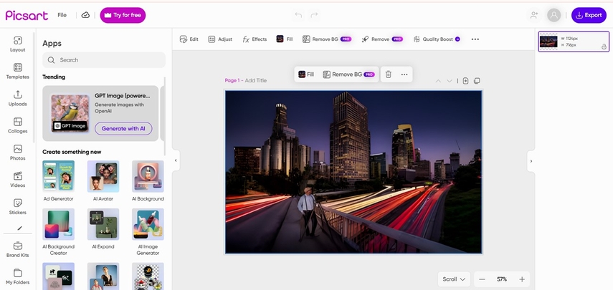Click the Add Title page label
The width and height of the screenshot is (613, 290).
[256, 80]
